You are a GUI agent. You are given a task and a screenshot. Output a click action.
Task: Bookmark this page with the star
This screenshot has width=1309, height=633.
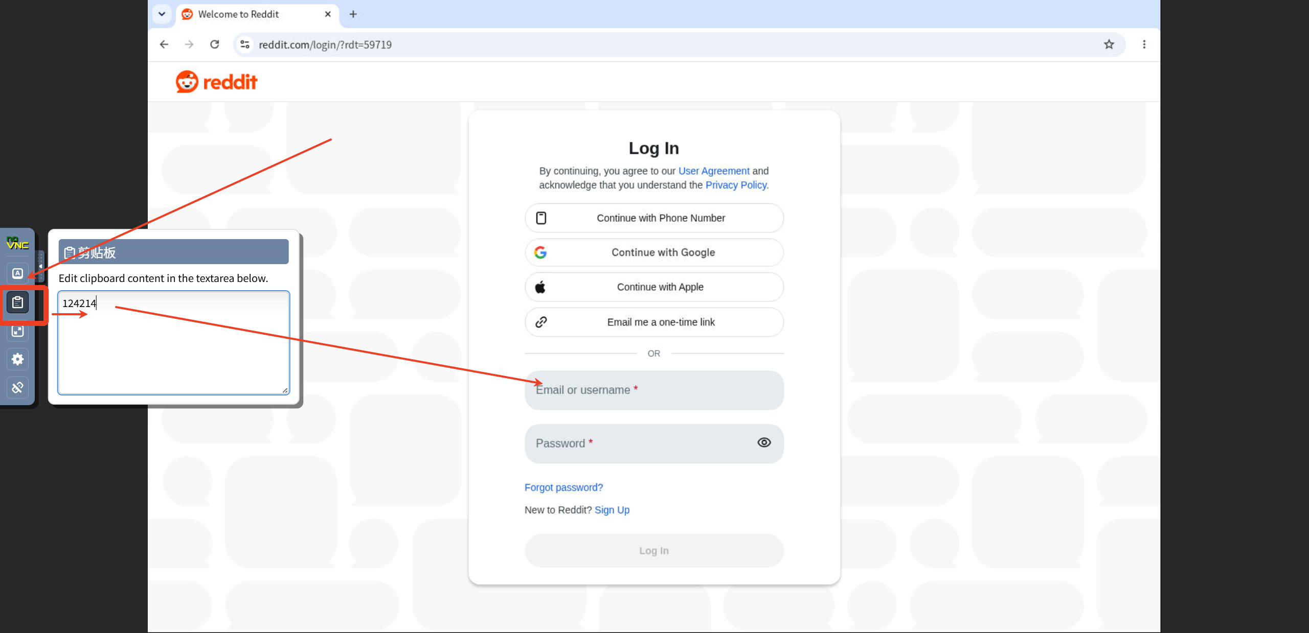[1109, 44]
